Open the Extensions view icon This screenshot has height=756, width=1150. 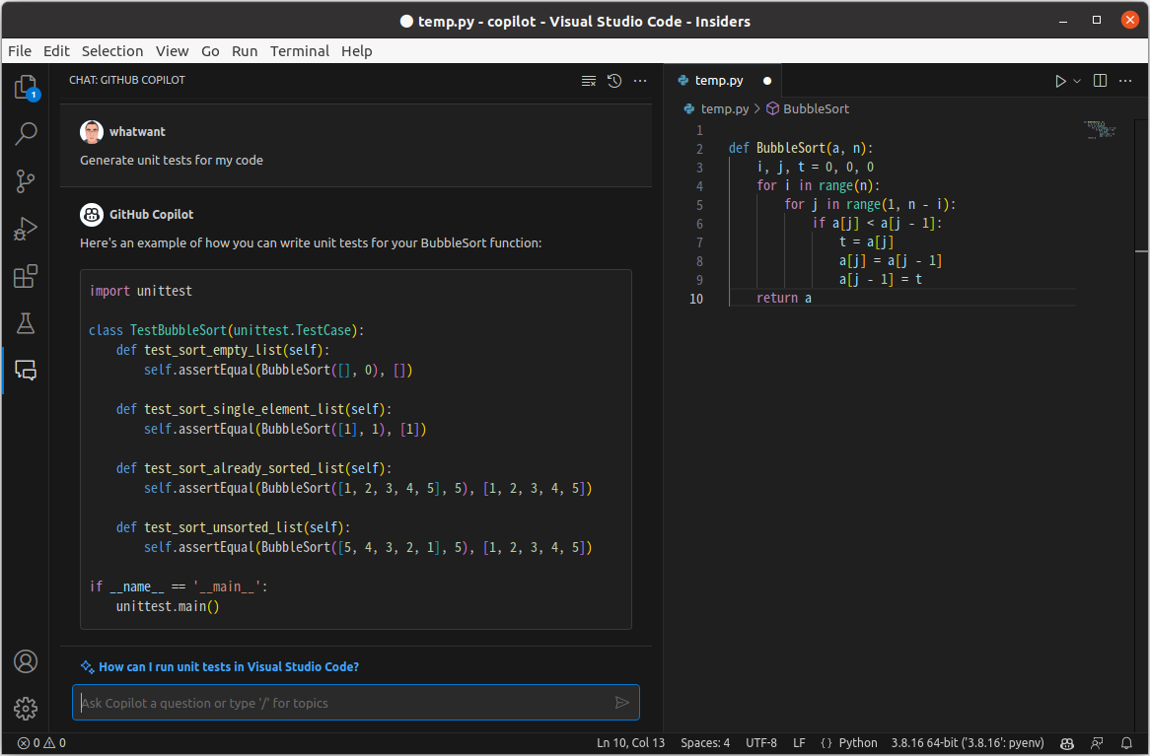26,276
